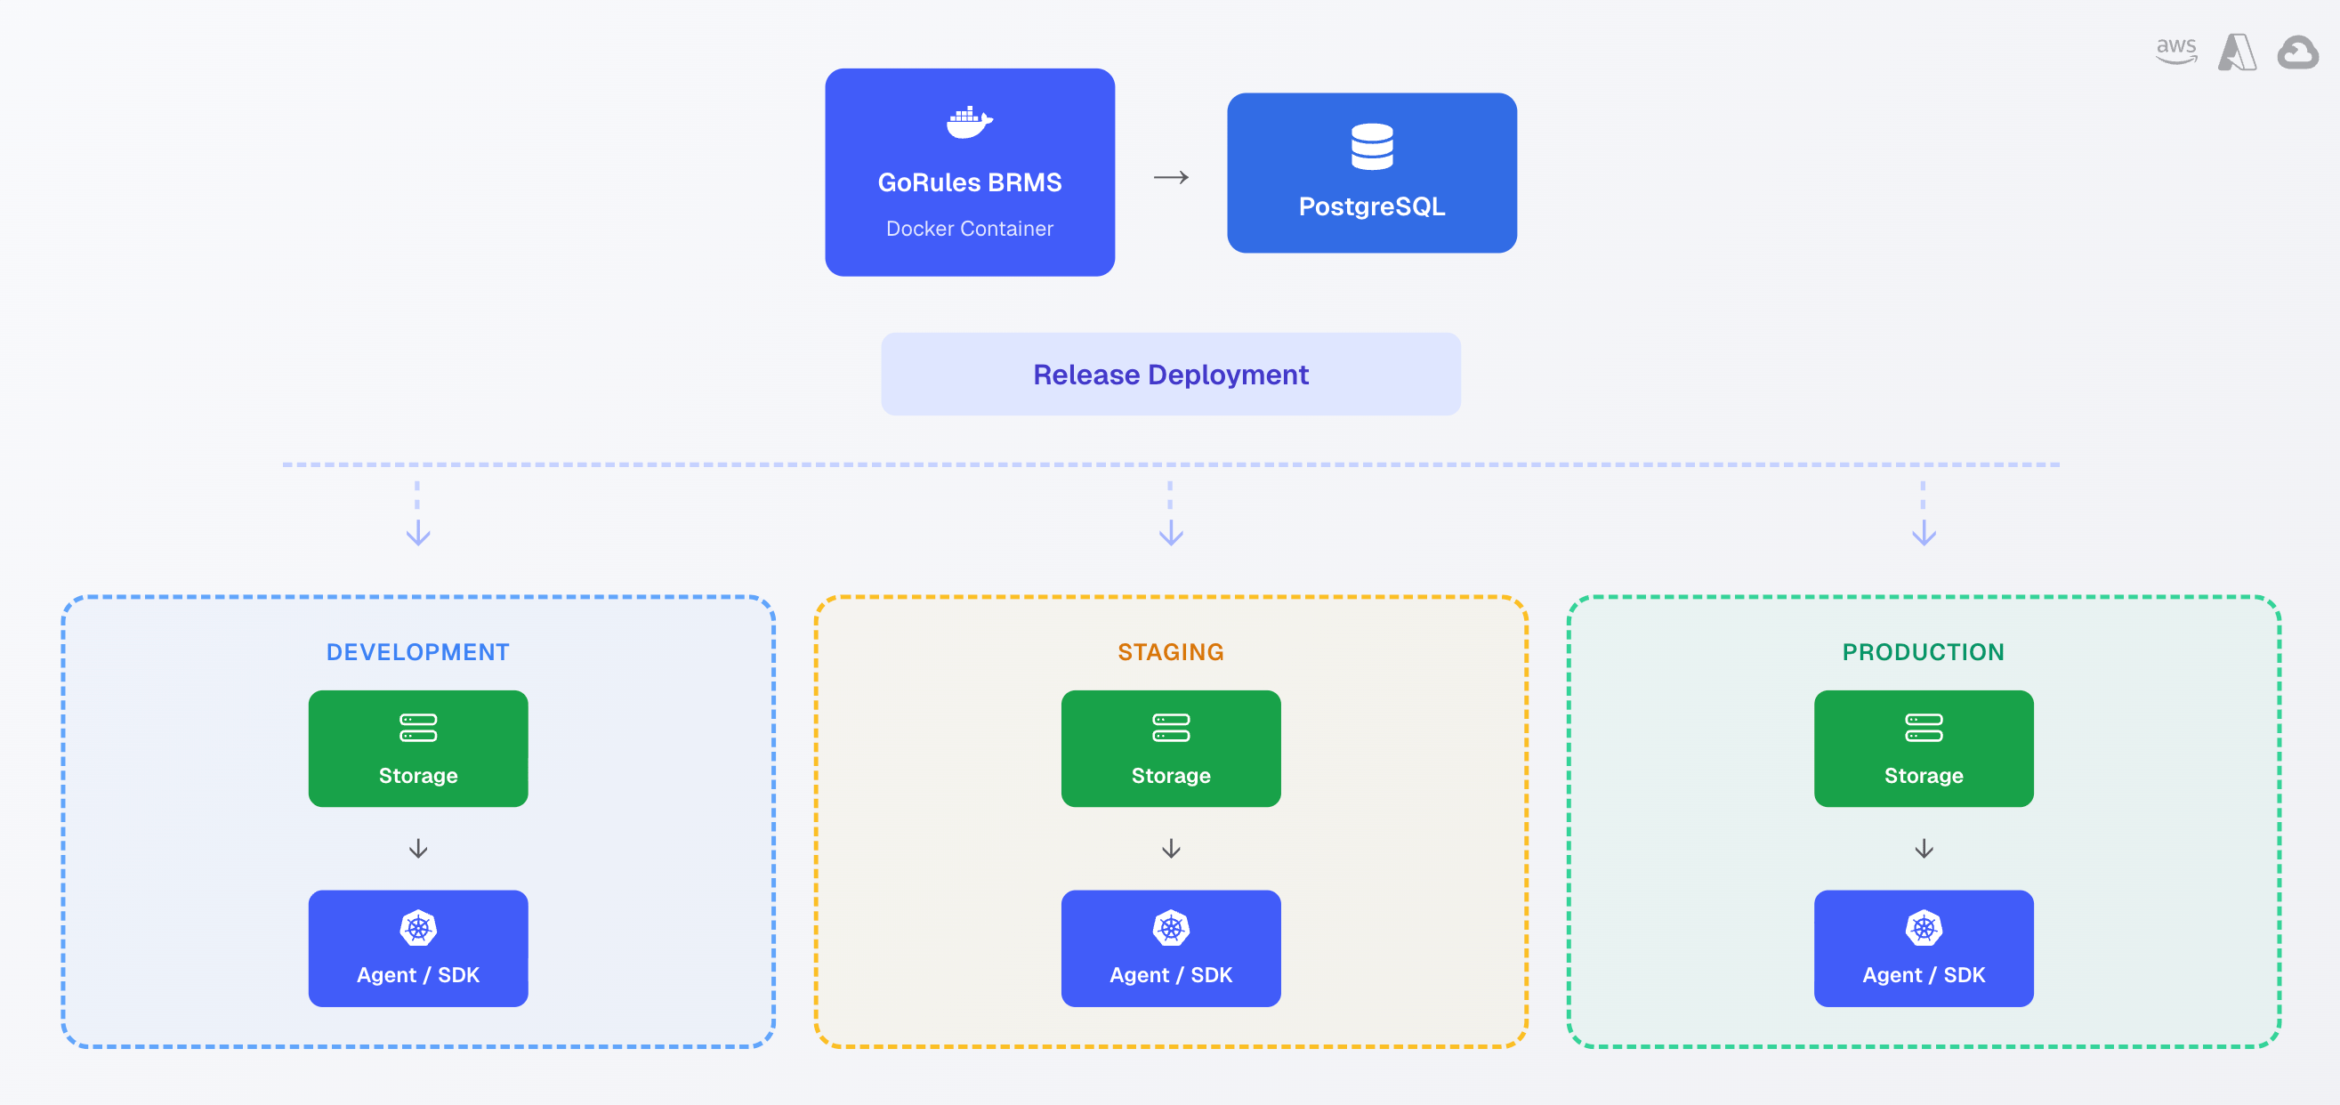This screenshot has width=2340, height=1105.
Task: Select the PostgreSQL box
Action: [1372, 173]
